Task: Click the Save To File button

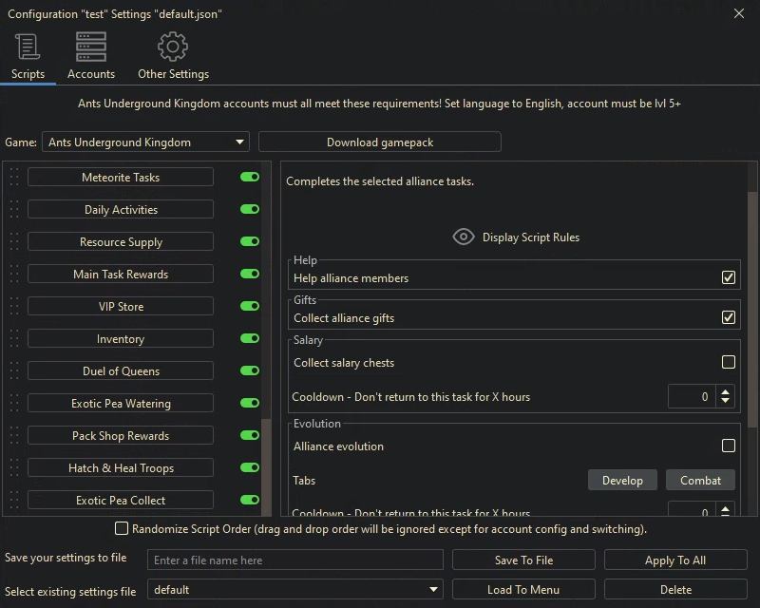Action: 523,560
